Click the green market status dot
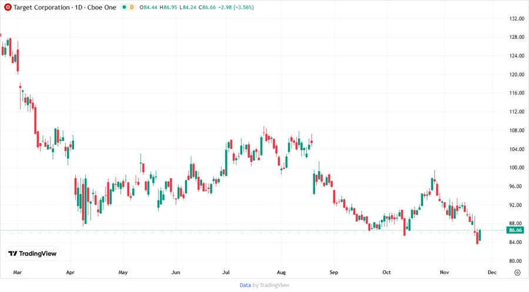 tap(124, 7)
